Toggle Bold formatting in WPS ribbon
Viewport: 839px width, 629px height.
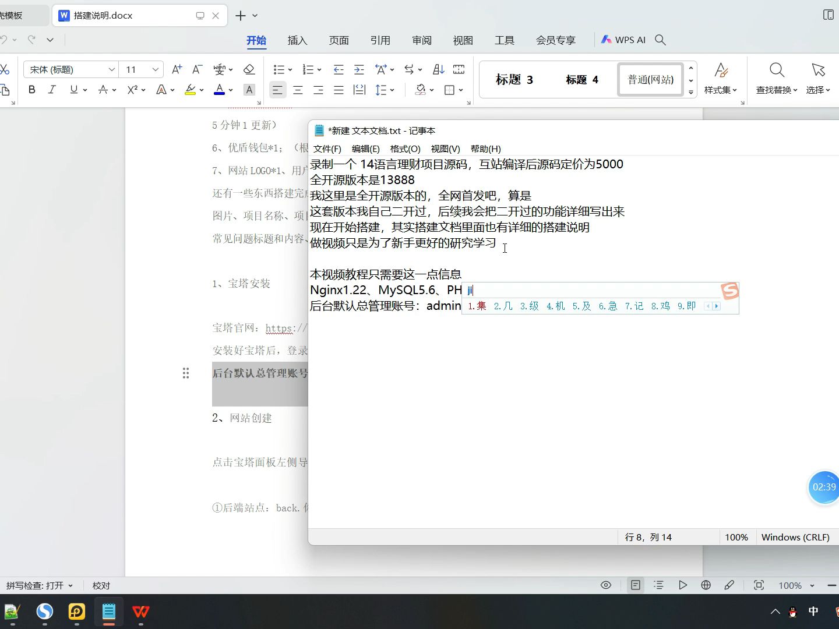click(32, 90)
